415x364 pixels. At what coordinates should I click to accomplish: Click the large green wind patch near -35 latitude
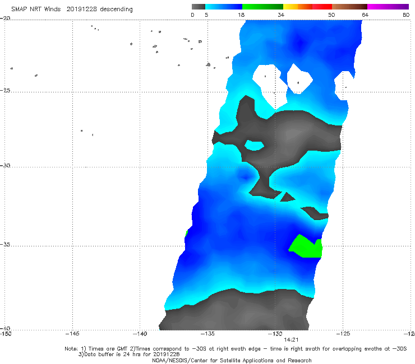point(306,246)
